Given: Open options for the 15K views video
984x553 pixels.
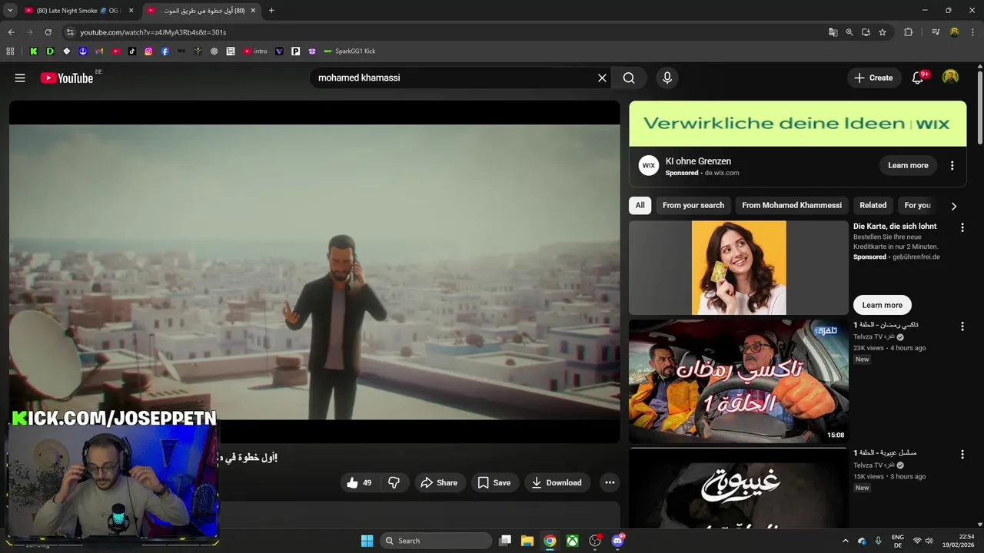Looking at the screenshot, I should tap(962, 455).
